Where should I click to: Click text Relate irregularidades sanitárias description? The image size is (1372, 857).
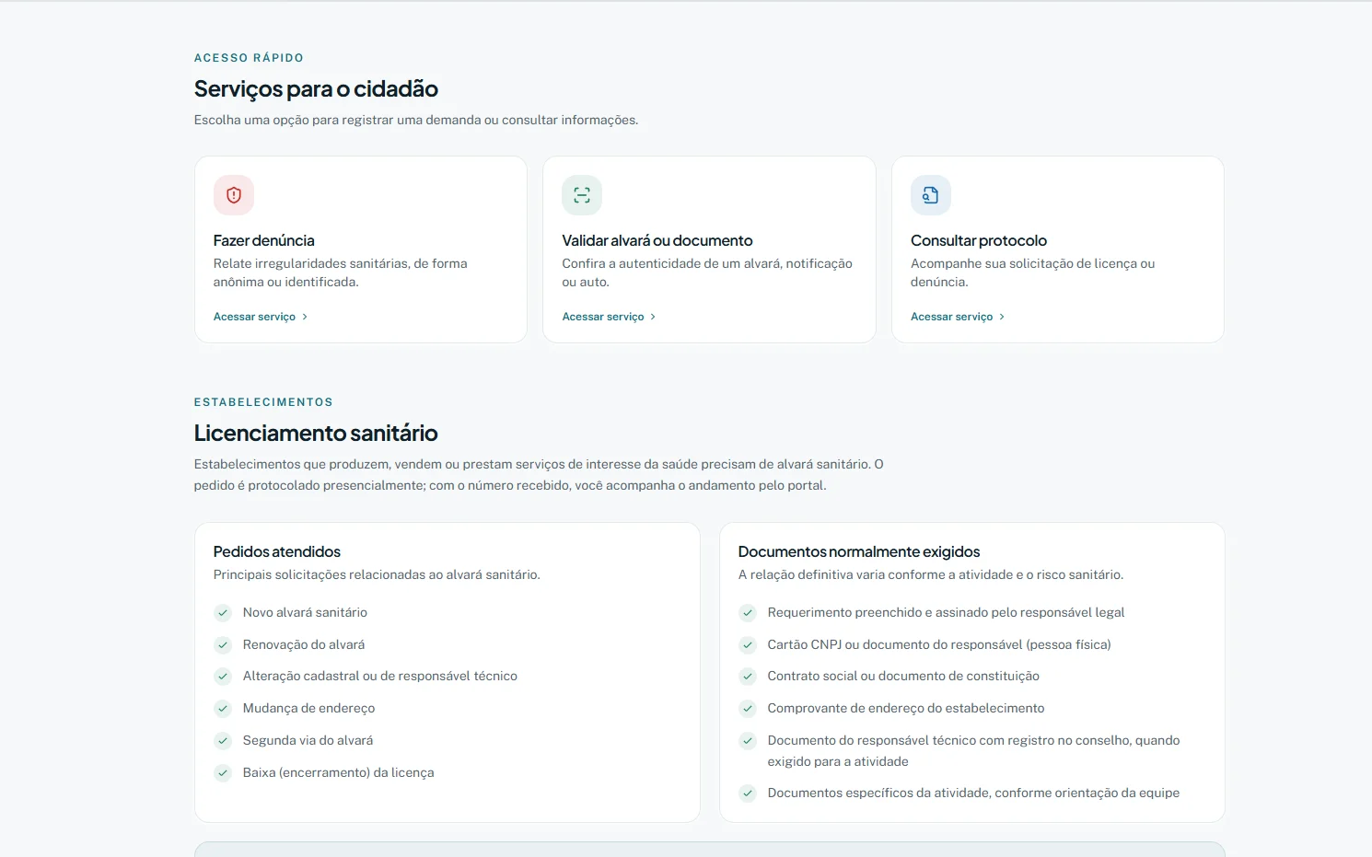(341, 273)
